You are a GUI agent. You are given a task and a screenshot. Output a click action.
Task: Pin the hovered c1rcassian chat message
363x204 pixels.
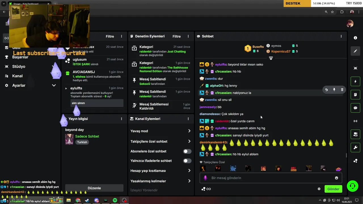pyautogui.click(x=334, y=90)
